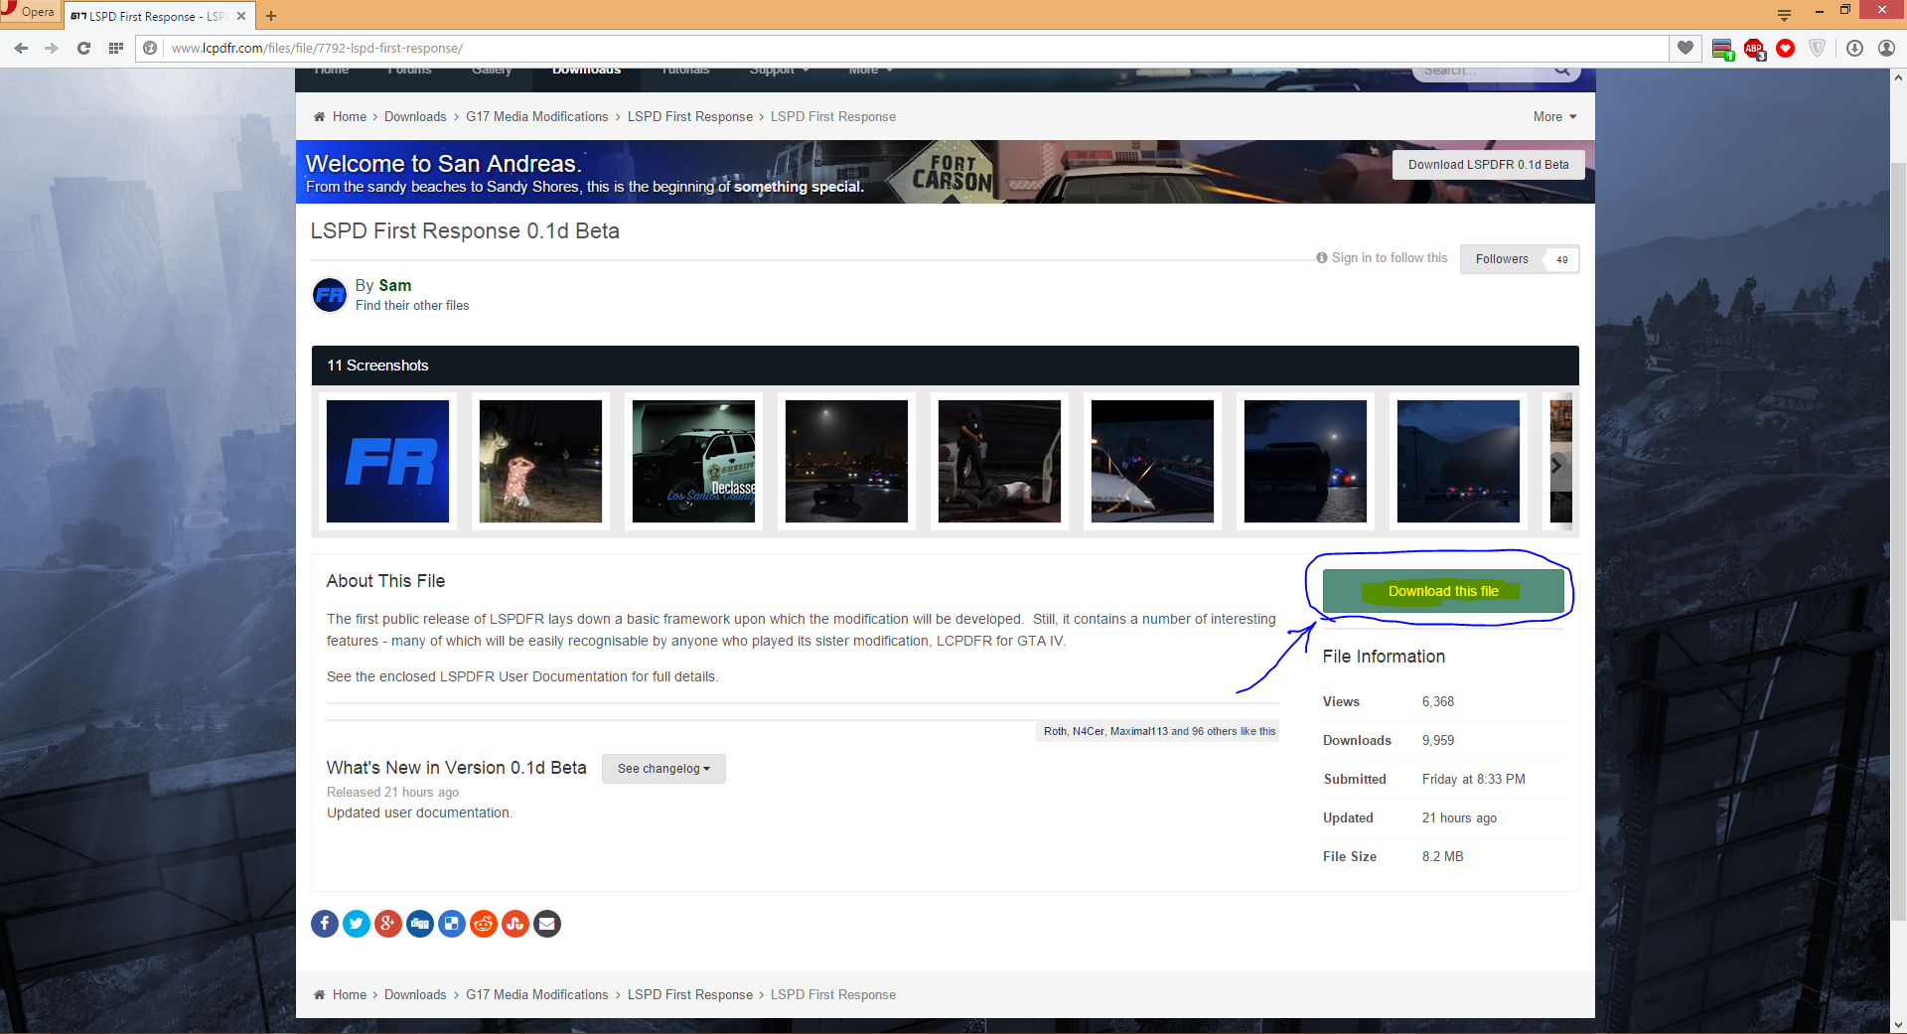Show the 96 others who like this

point(1215,731)
